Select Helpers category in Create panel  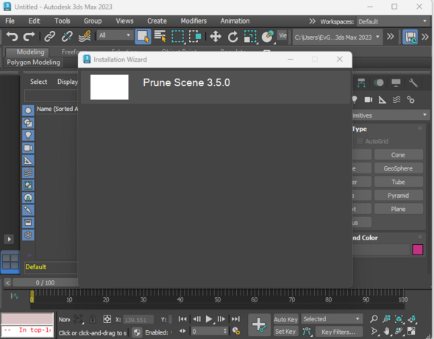[x=383, y=99]
